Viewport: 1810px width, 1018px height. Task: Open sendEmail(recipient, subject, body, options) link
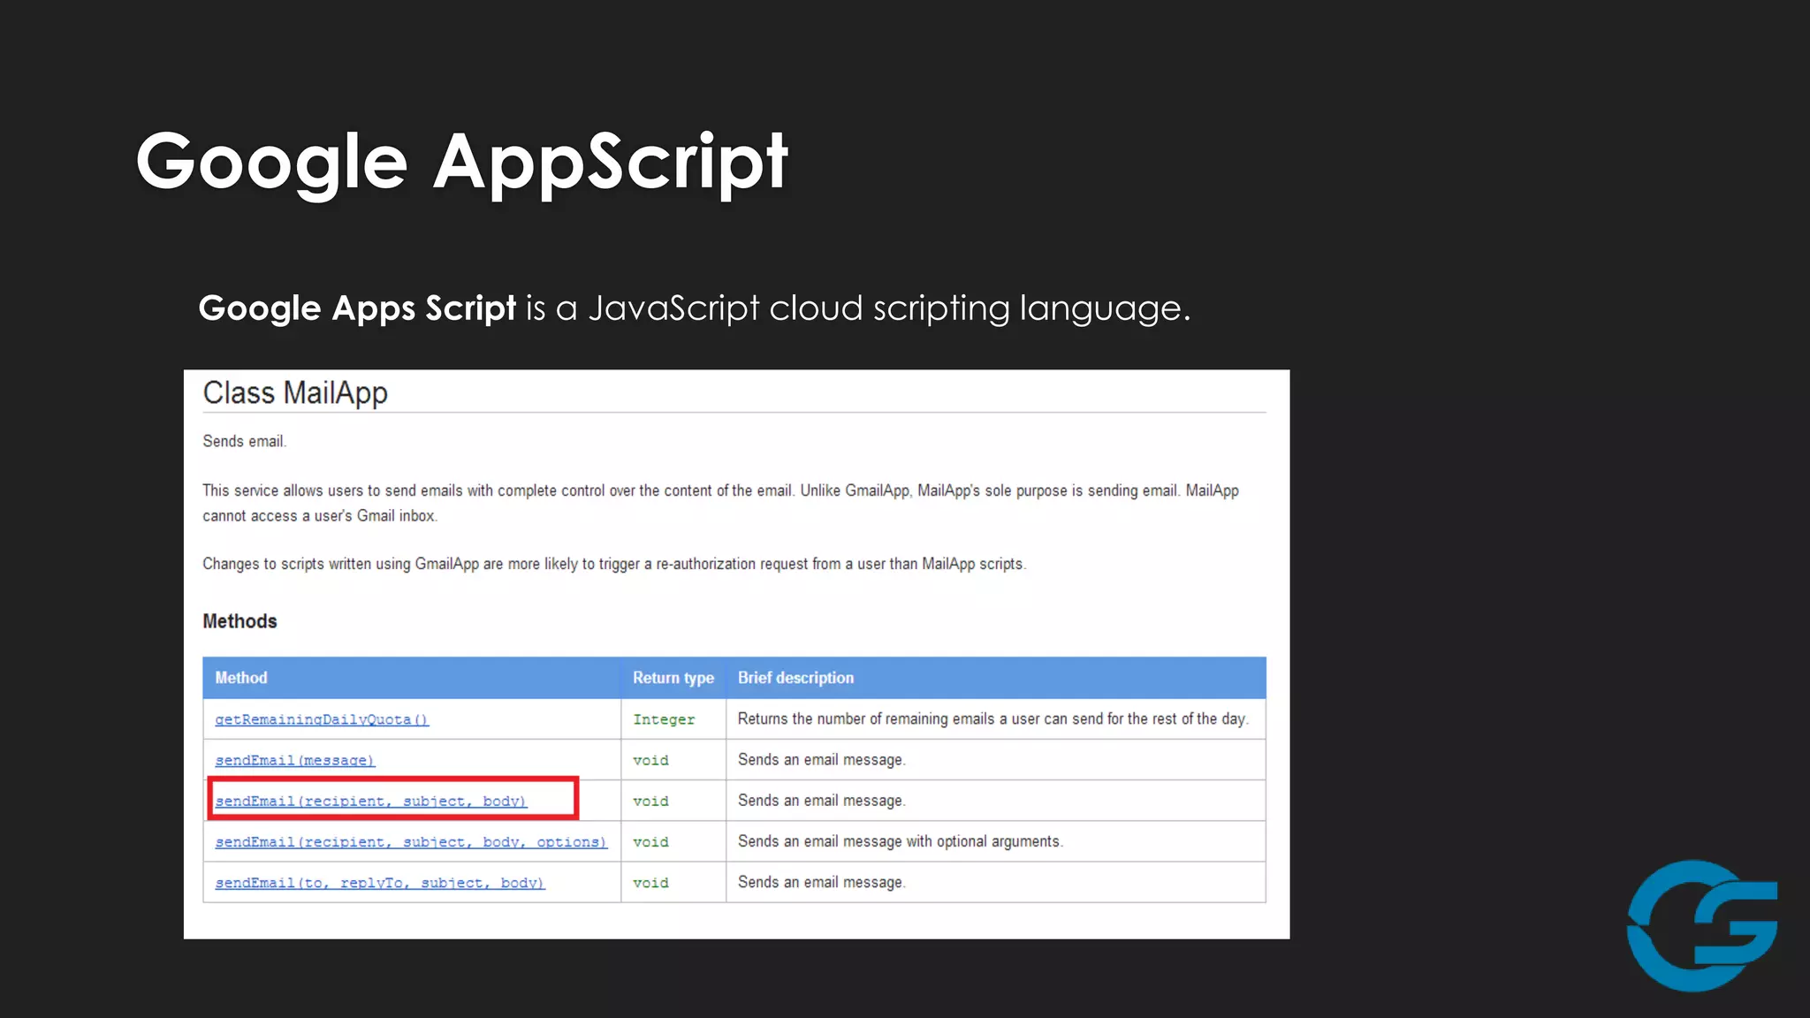pos(411,841)
